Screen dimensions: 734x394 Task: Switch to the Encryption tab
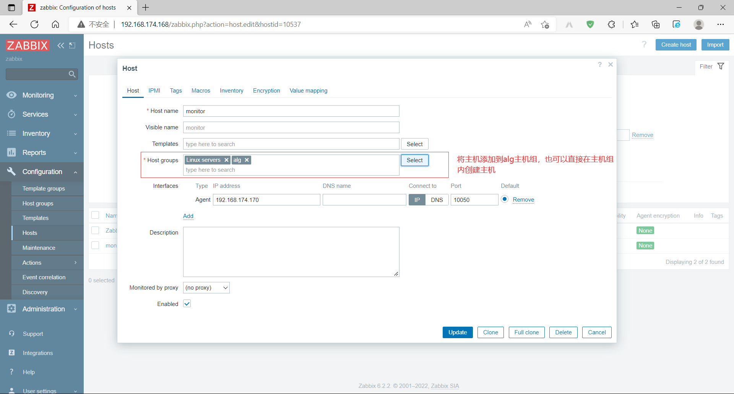(x=266, y=91)
